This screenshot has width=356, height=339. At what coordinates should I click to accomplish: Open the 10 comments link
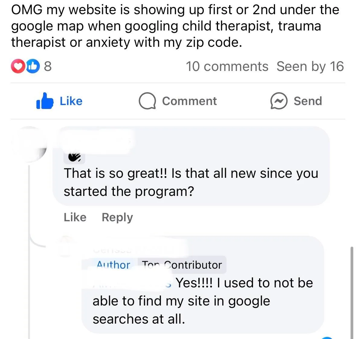point(227,66)
